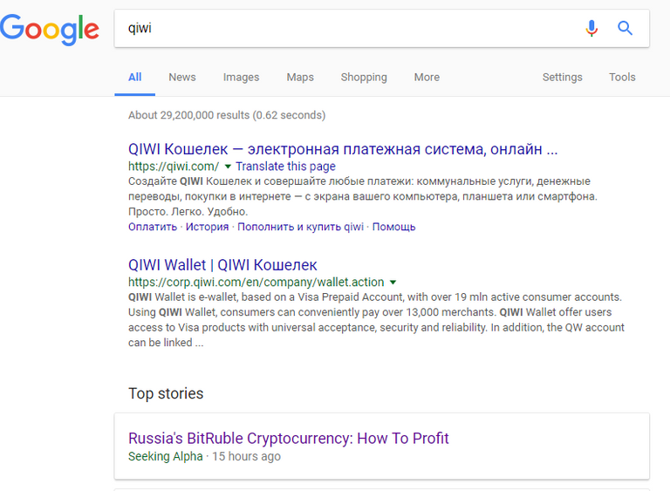Click the Translate this page link
670x491 pixels.
coord(285,167)
